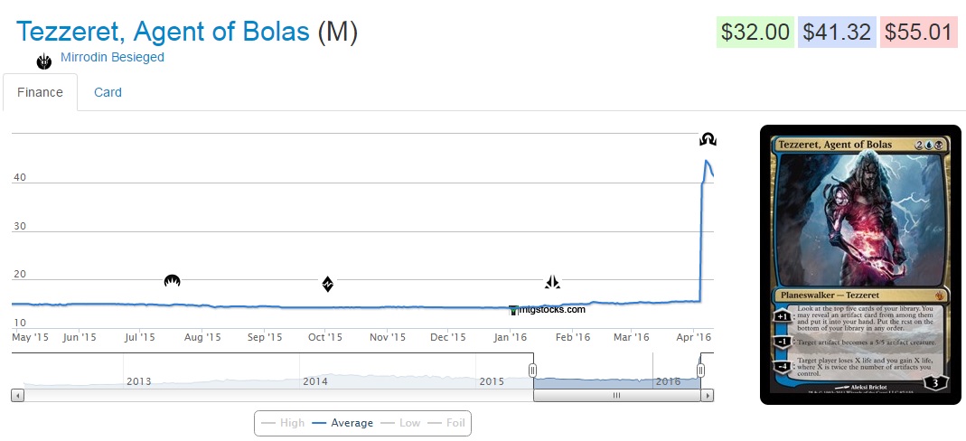966x441 pixels.
Task: Click the April 2016 horseshoe set marker
Action: tap(708, 139)
